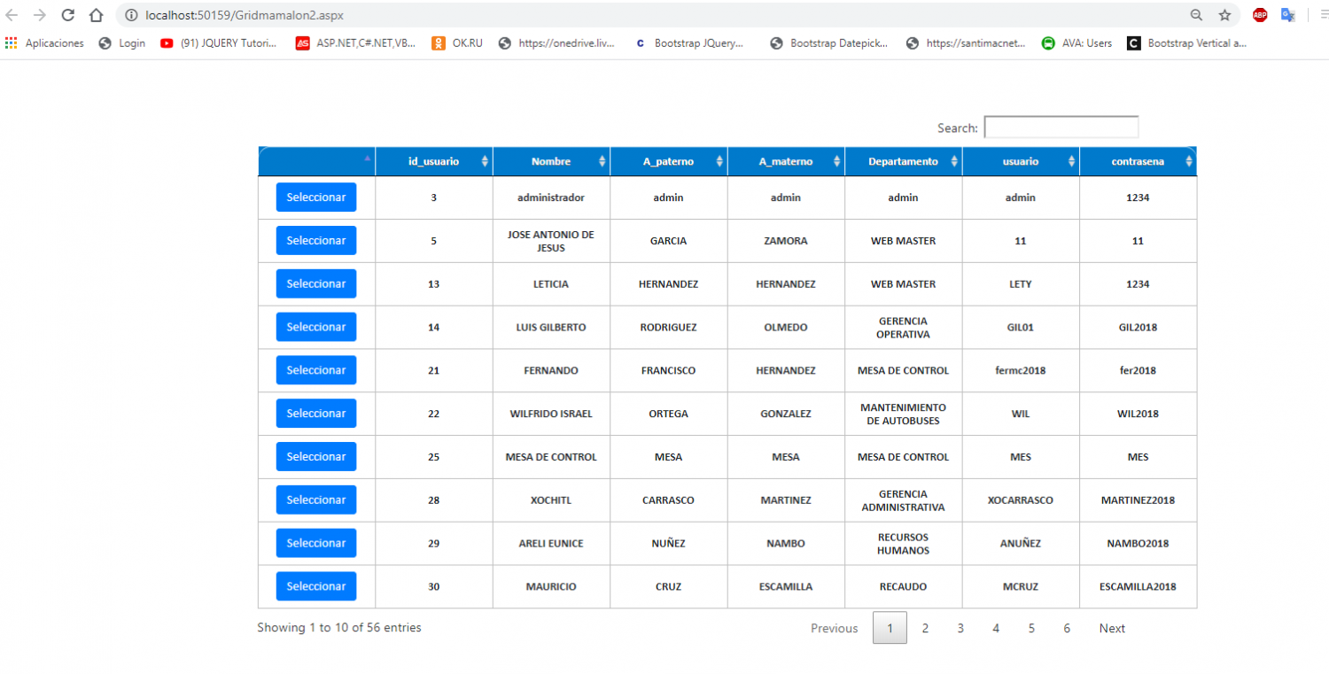Sort table by Nombre column

tap(551, 161)
